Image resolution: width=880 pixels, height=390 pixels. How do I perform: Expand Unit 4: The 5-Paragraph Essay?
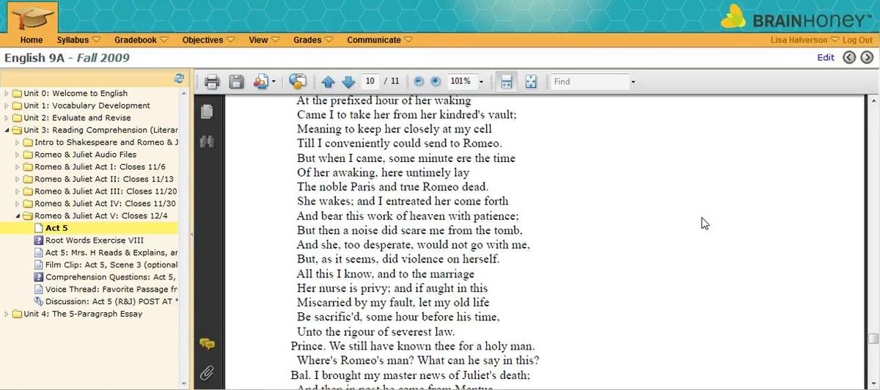click(x=7, y=314)
